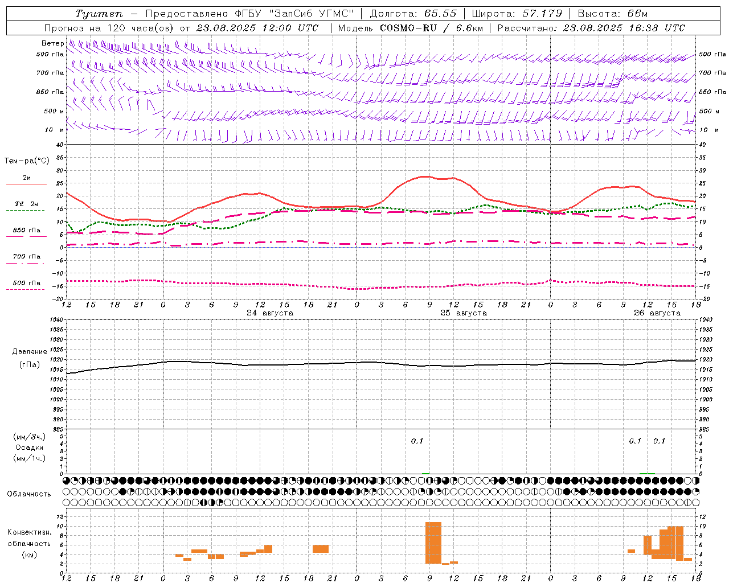The height and width of the screenshot is (583, 729).
Task: Click the orange convective bar between 18 and 21 on 24 August
Action: 321,549
